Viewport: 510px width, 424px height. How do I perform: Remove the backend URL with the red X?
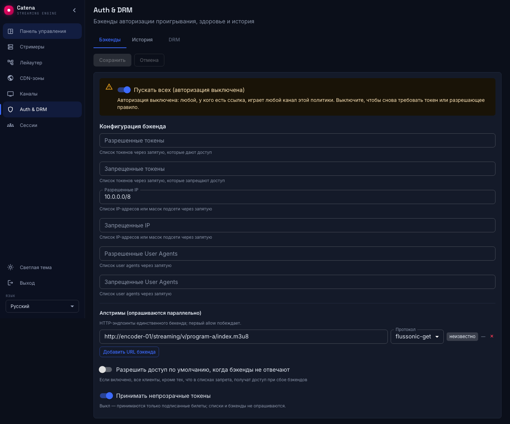coord(492,336)
